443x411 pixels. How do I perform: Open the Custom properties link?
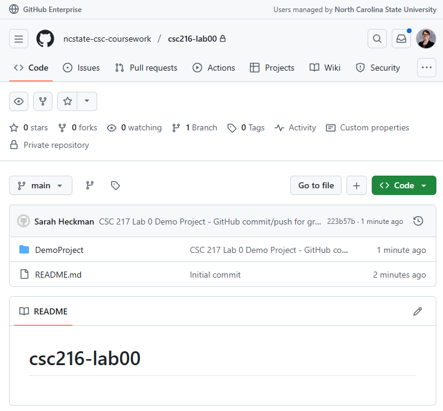coord(368,128)
